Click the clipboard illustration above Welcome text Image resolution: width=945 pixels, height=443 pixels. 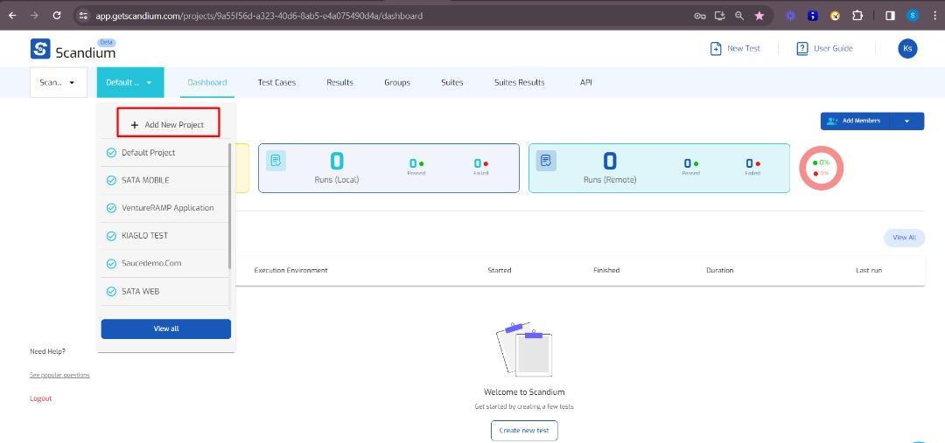[524, 350]
